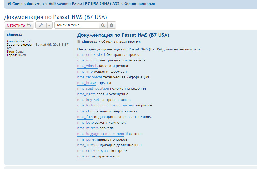The width and height of the screenshot is (257, 169).
Task: Open the nms_quick_start document link
Action: 91,55
